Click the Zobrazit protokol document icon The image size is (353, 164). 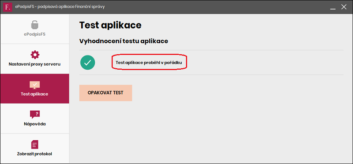(35, 145)
